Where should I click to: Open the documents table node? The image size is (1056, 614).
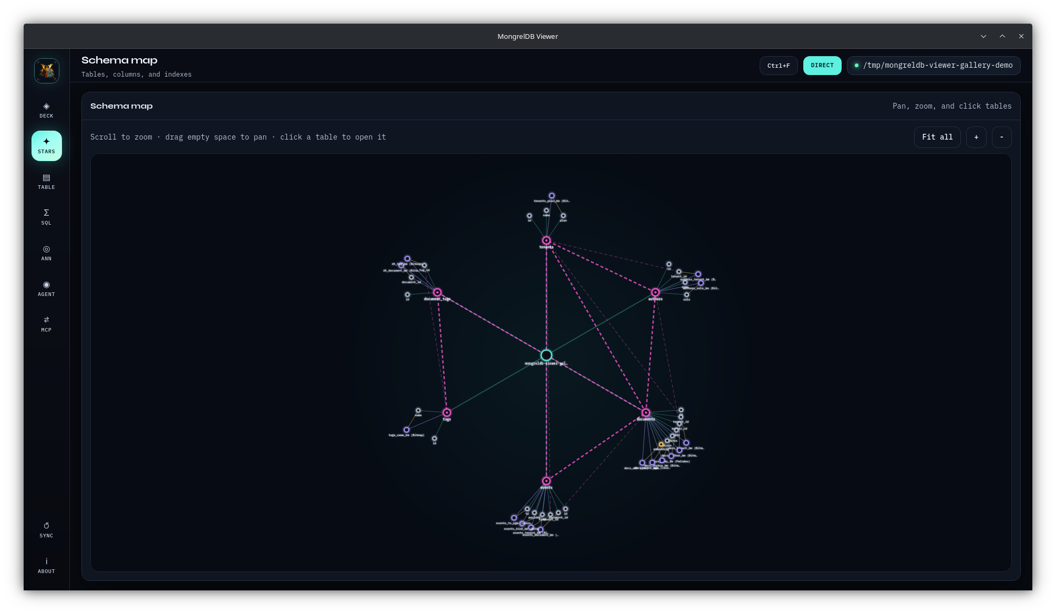click(x=646, y=412)
